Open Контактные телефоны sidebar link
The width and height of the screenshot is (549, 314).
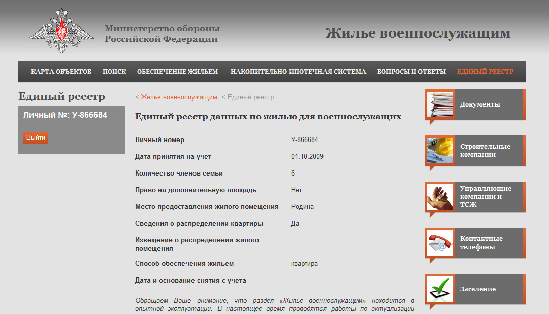click(x=481, y=243)
